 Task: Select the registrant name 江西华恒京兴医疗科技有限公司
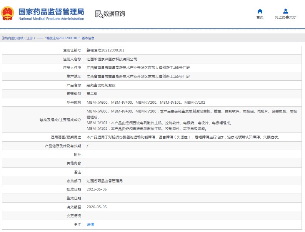[112, 59]
